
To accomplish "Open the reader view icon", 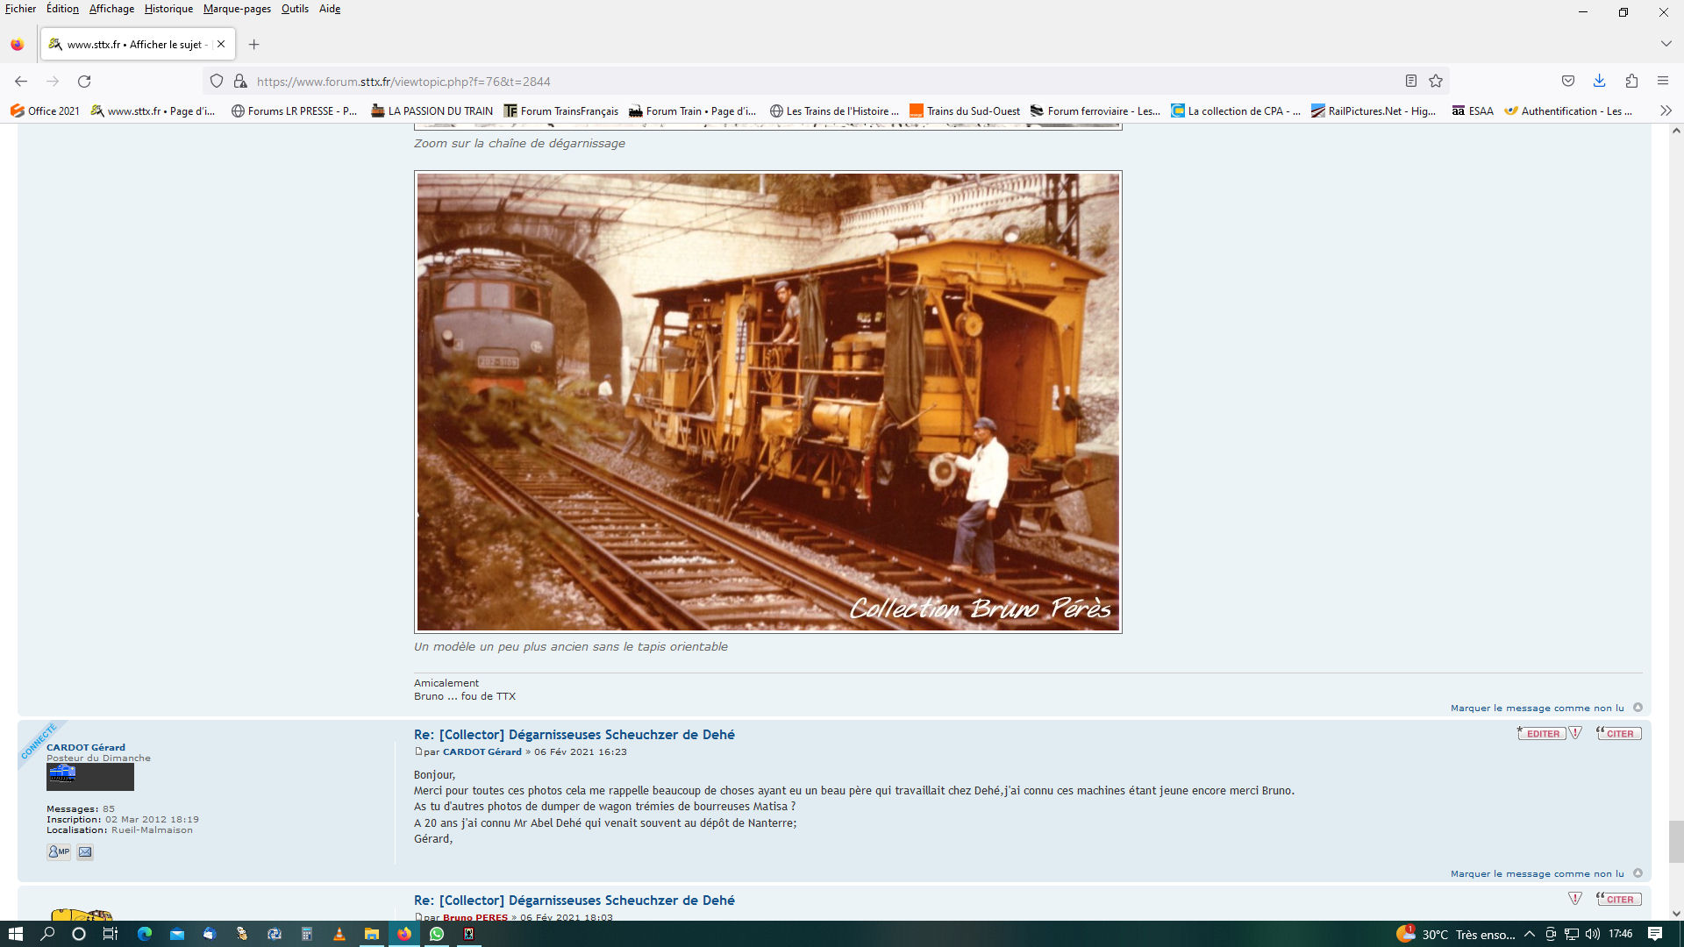I will tap(1410, 82).
